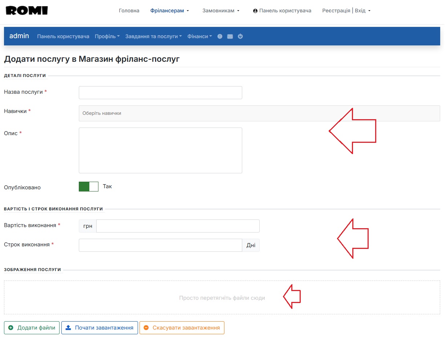Toggle the Опубліковано switch
Screen dimensions: 446x343
(89, 187)
